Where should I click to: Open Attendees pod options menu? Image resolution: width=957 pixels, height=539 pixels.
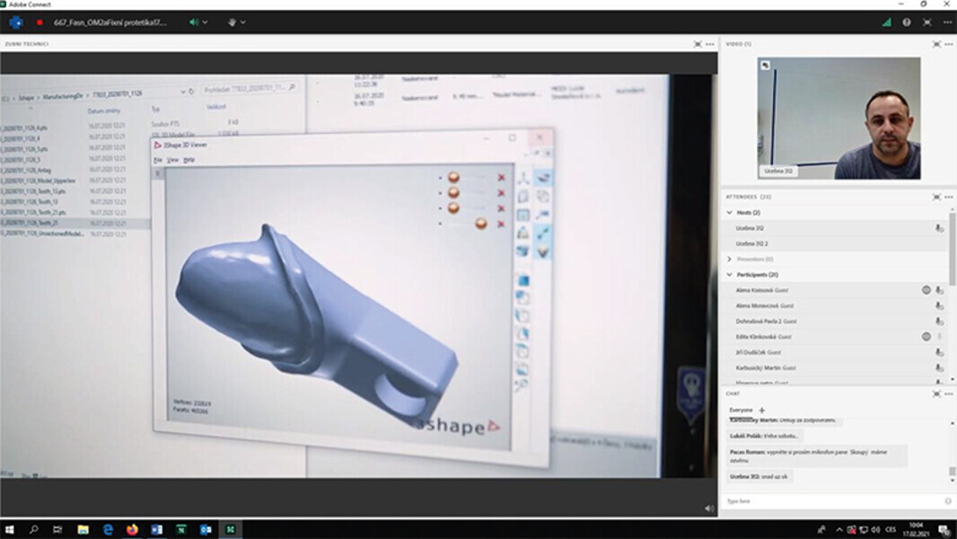pos(948,197)
